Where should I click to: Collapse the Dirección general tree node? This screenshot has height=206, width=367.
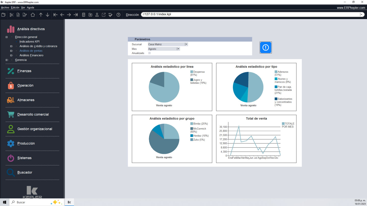click(6, 37)
